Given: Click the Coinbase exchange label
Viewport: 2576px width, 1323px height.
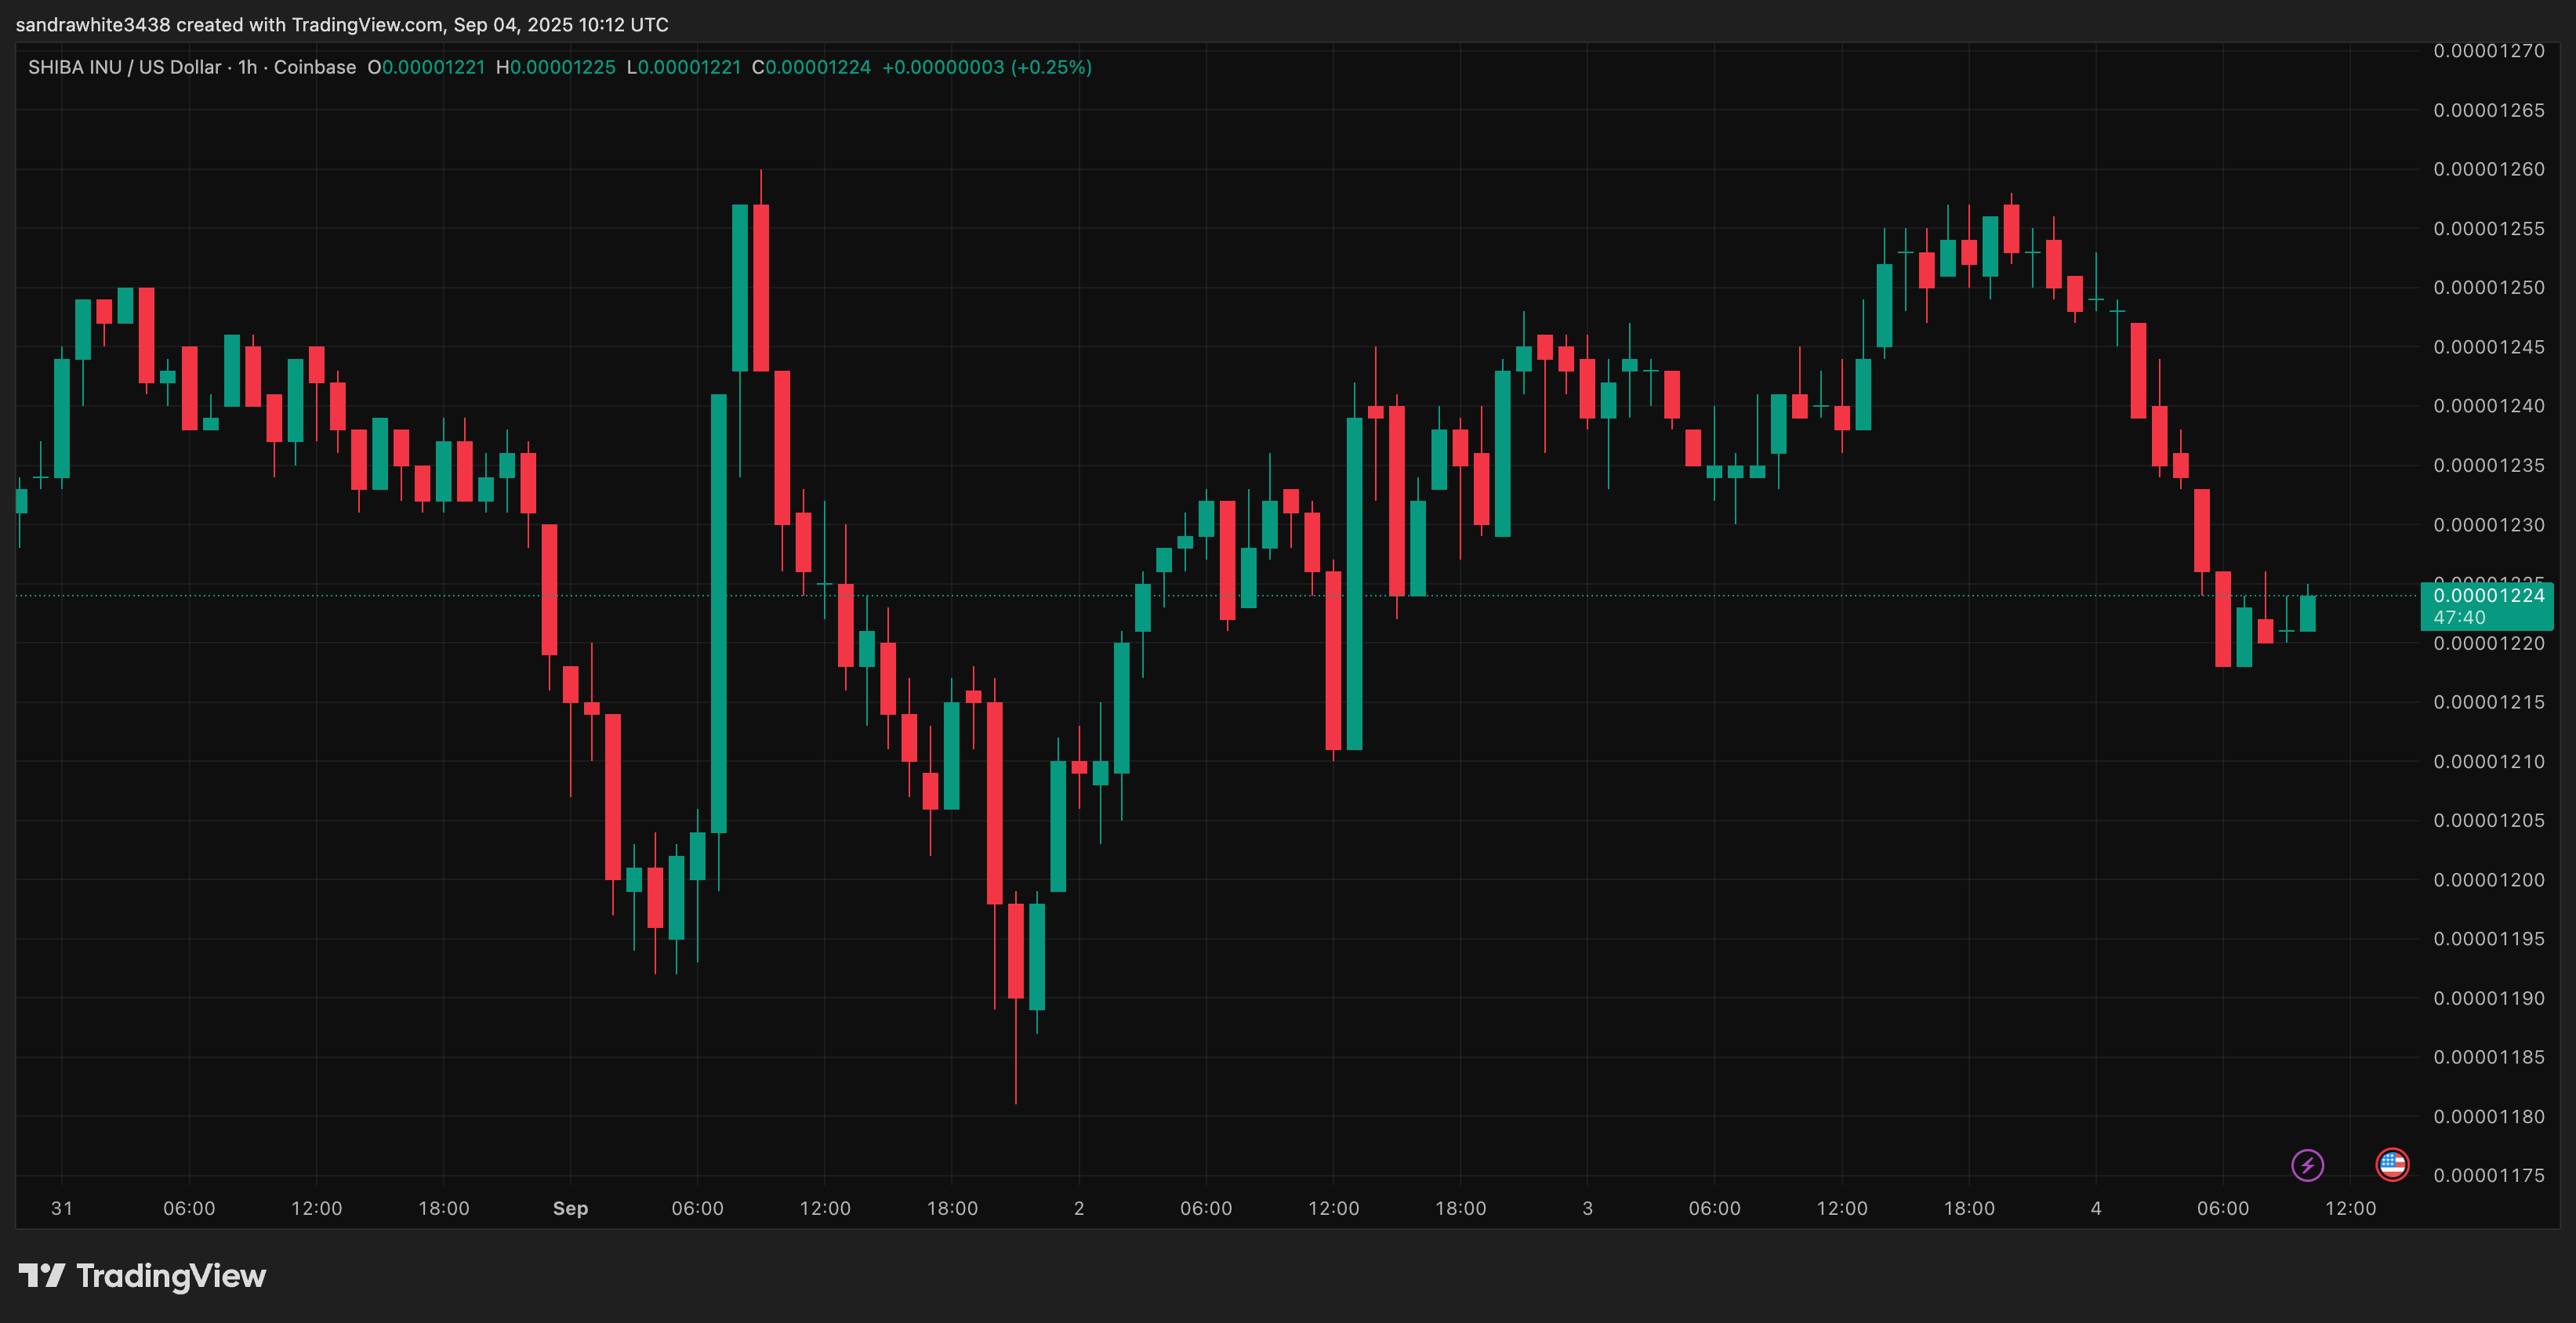Looking at the screenshot, I should coord(315,67).
